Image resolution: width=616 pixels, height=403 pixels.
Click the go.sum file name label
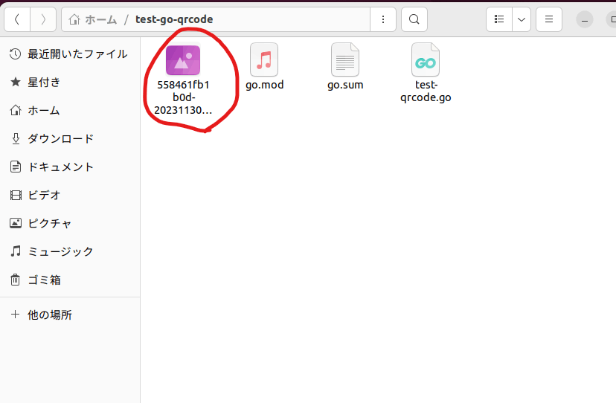345,85
